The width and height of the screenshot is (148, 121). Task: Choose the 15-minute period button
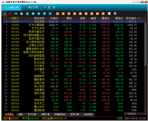point(75,14)
